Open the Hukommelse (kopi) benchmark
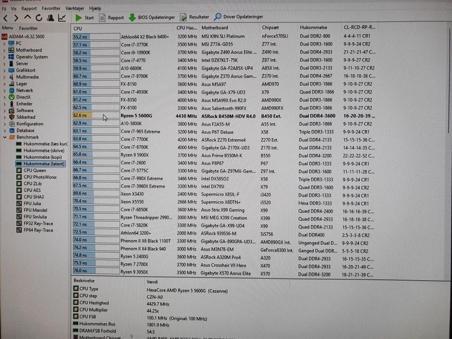 point(39,157)
